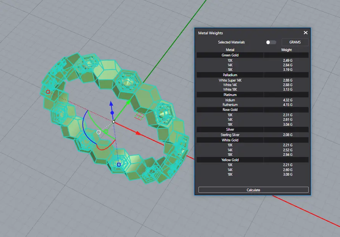Select the Platinum group header
This screenshot has height=237, width=340.
pos(253,95)
